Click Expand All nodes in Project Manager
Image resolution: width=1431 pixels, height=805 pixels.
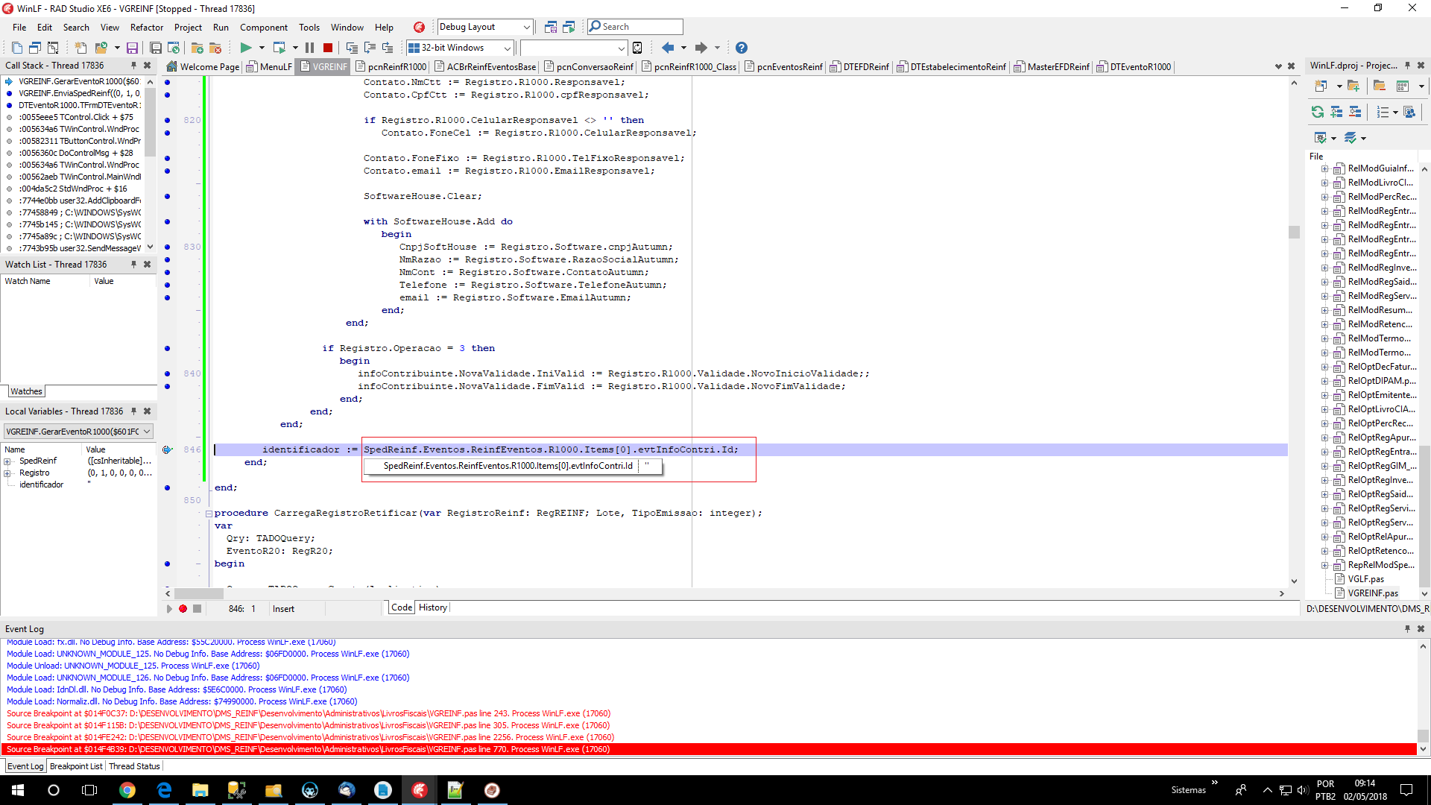click(1336, 112)
